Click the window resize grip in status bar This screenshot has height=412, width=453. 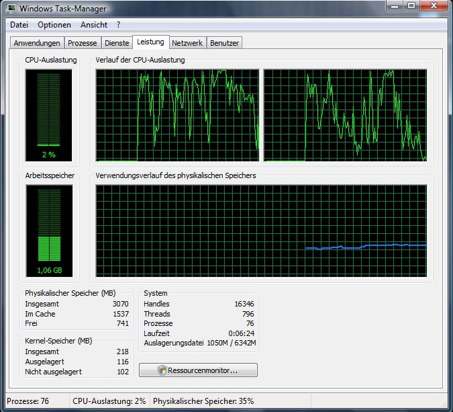click(444, 404)
